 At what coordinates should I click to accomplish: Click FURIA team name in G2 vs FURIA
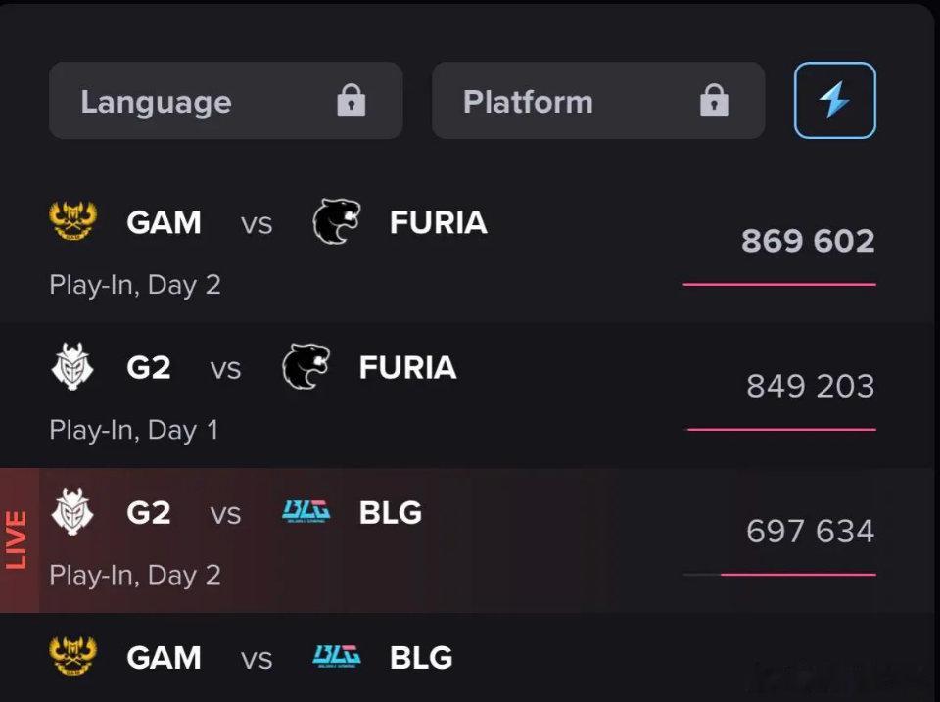pos(407,367)
